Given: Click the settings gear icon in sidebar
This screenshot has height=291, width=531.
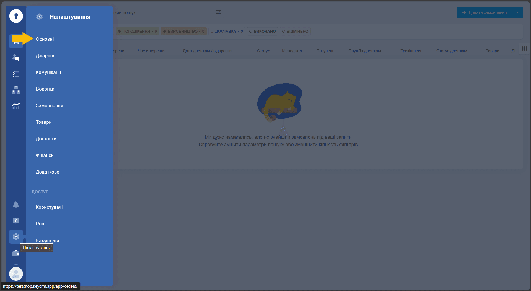Looking at the screenshot, I should coord(16,237).
